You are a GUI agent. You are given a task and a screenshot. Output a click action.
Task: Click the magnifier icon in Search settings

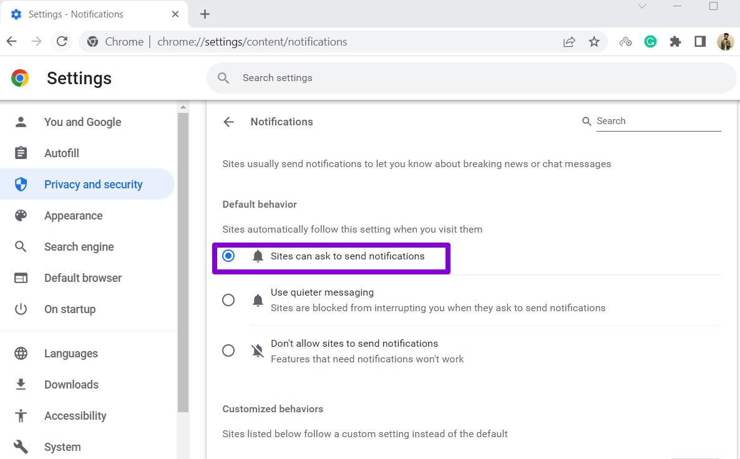pos(223,78)
